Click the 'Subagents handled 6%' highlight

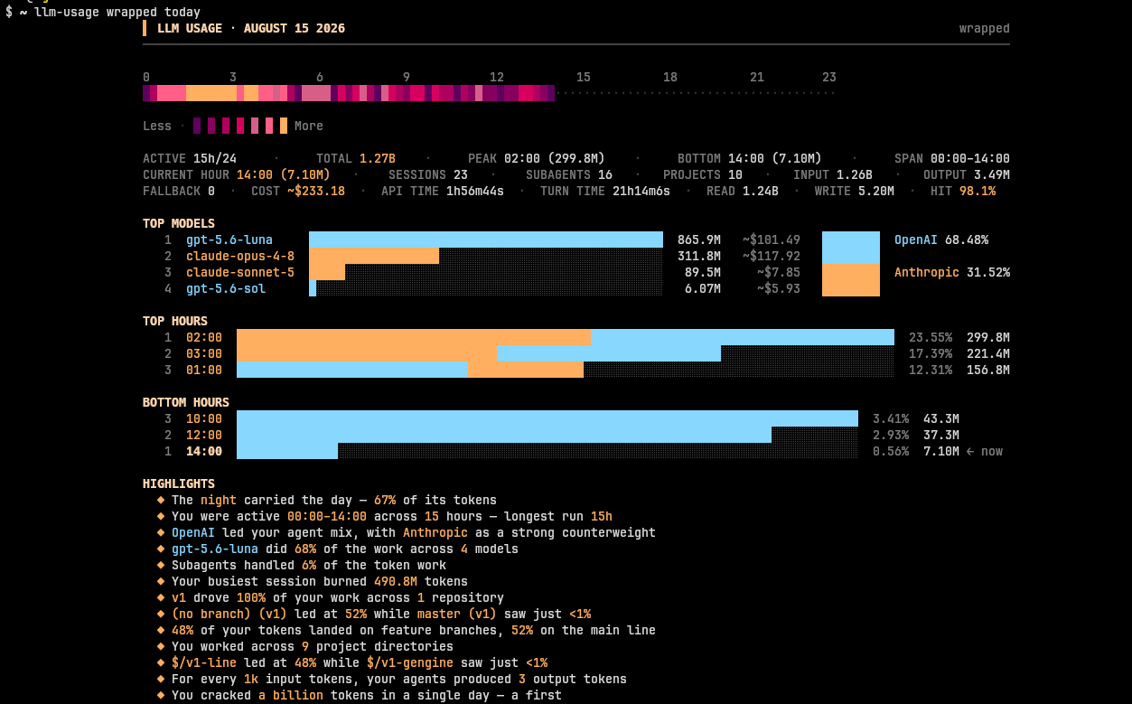[x=309, y=565]
